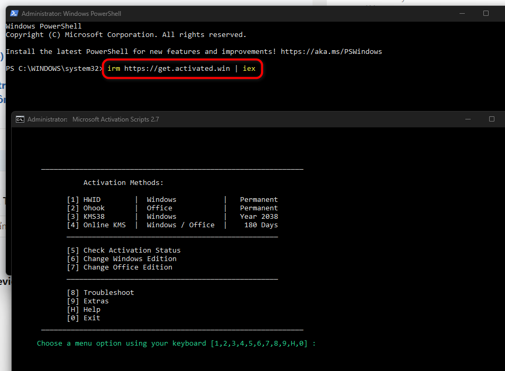Screen dimensions: 505x371
Task: Minimize the Windows PowerShell window
Action: pos(462,14)
